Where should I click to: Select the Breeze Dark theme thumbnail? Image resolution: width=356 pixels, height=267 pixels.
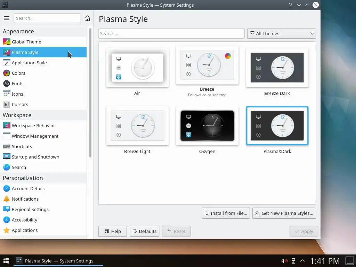pos(277,68)
